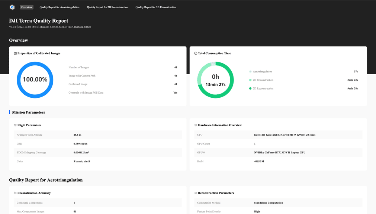Select the Overview tab
Screen dimensions: 376x214
tap(26, 7)
